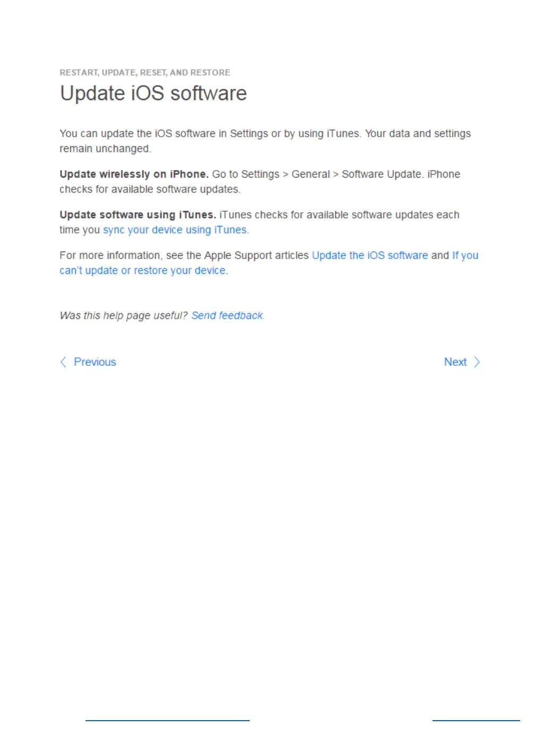Image resolution: width=543 pixels, height=735 pixels.
Task: Click the intro sentence about Settings or iTunes
Action: point(265,141)
